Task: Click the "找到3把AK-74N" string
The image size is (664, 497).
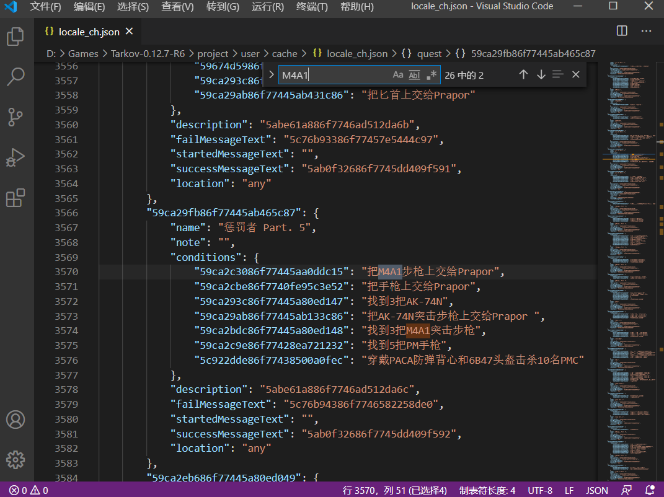Action: (404, 301)
